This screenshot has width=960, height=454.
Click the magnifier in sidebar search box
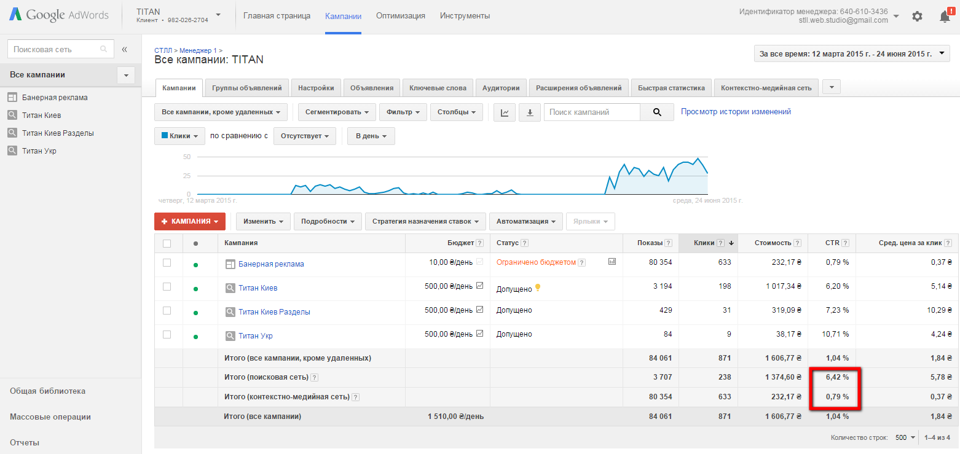[103, 49]
